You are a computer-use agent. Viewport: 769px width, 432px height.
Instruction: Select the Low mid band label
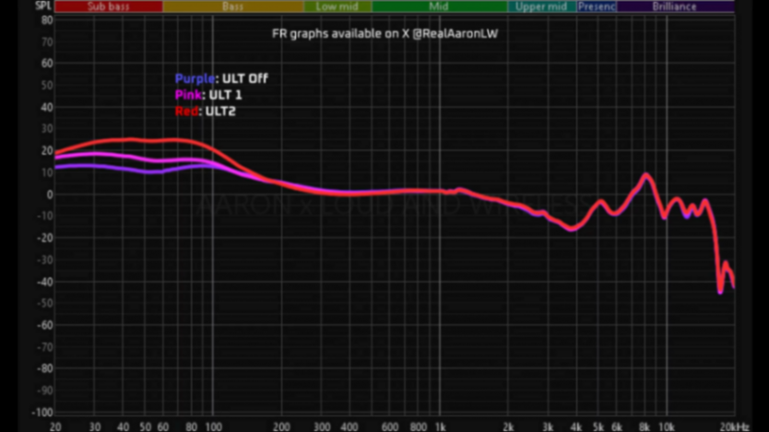coord(337,6)
